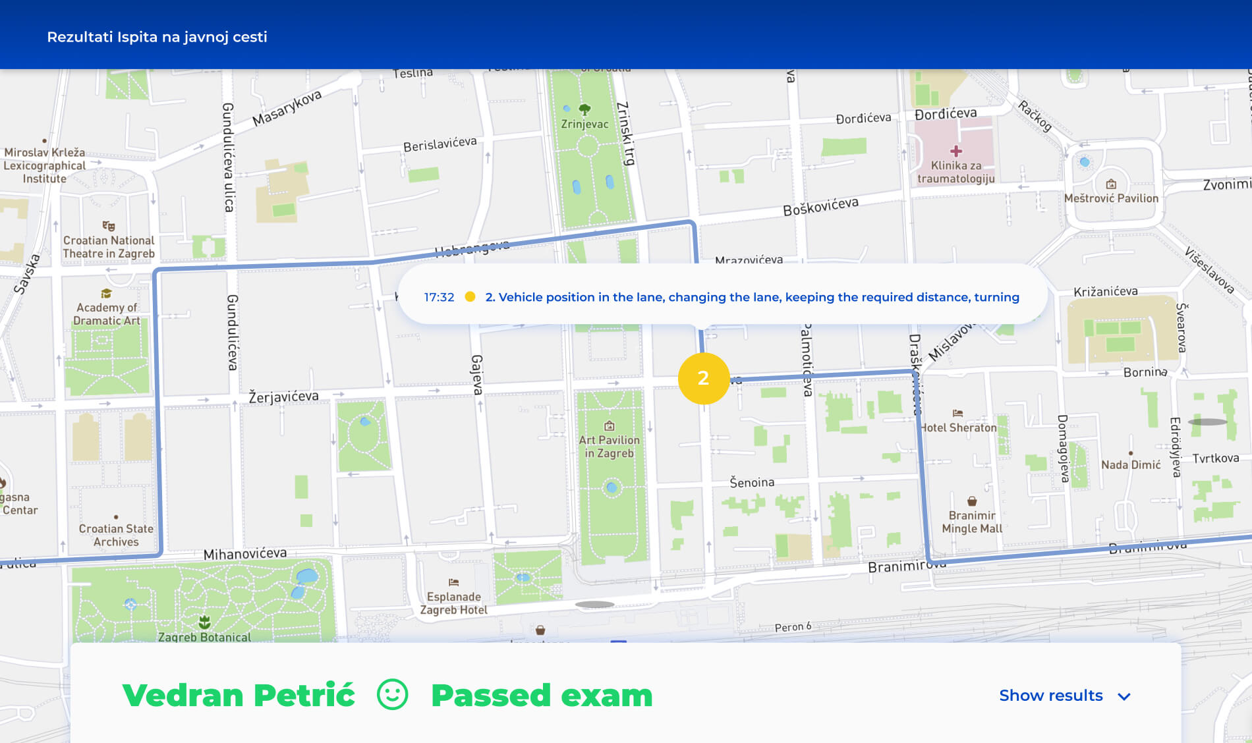Click the Zrinjevac park tree icon
This screenshot has width=1252, height=743.
click(x=584, y=109)
